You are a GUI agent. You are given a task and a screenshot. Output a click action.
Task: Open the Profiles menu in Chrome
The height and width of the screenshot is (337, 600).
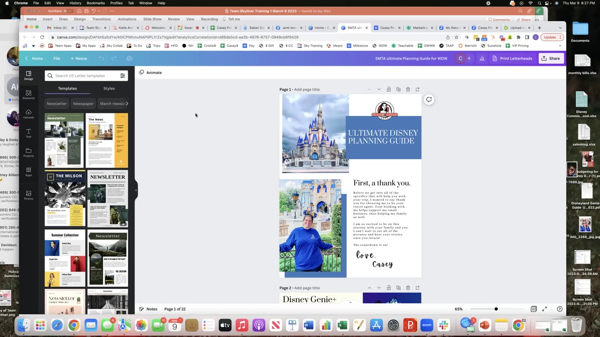[x=116, y=3]
